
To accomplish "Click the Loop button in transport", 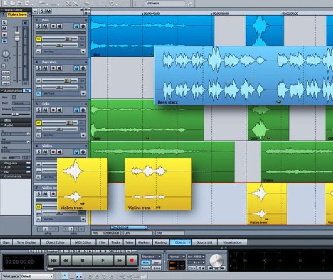I will point(157,268).
